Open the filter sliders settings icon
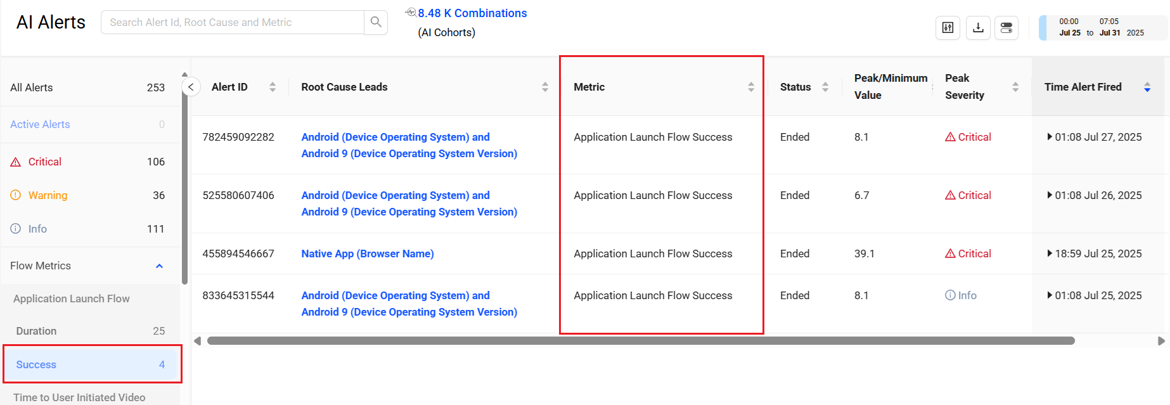 [948, 28]
